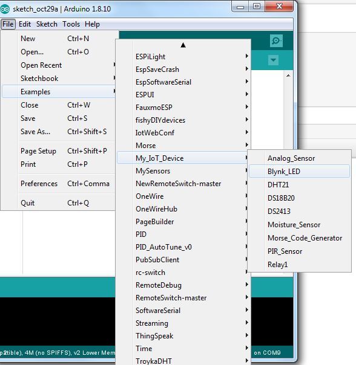This screenshot has height=365, width=356.
Task: Expand fishyDIYdevices examples submenu
Action: click(x=183, y=120)
